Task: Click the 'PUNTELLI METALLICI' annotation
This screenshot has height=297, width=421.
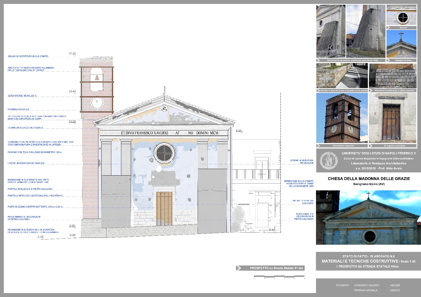Action: click(35, 196)
